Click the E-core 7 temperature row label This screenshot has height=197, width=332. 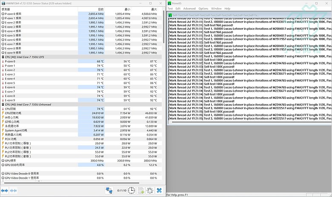pyautogui.click(x=10, y=92)
